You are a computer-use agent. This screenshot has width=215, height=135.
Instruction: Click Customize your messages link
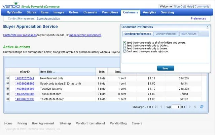tap(20, 35)
